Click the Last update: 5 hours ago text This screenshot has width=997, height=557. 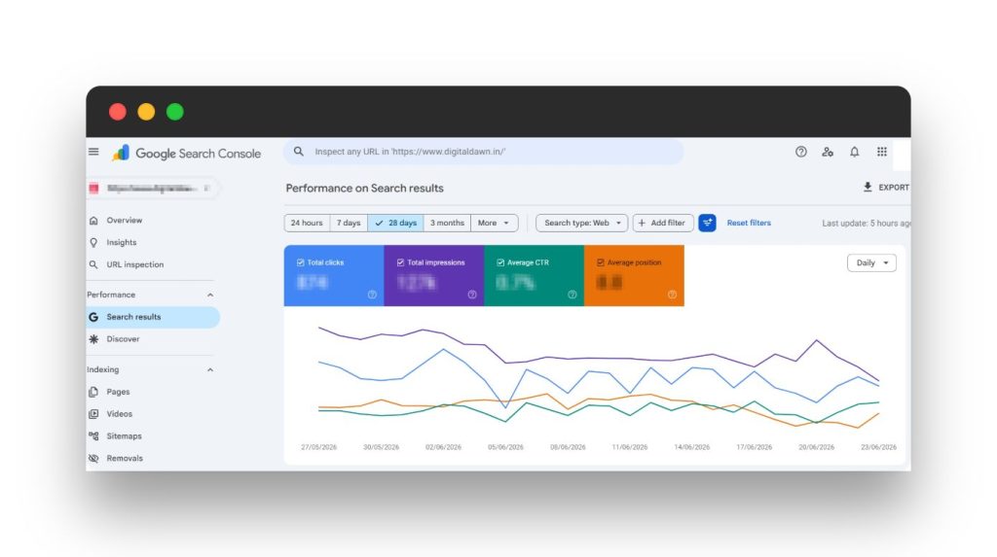coord(866,223)
